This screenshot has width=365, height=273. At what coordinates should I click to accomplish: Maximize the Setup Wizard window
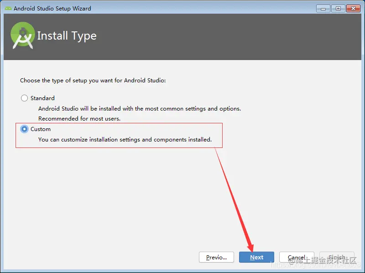coord(338,9)
